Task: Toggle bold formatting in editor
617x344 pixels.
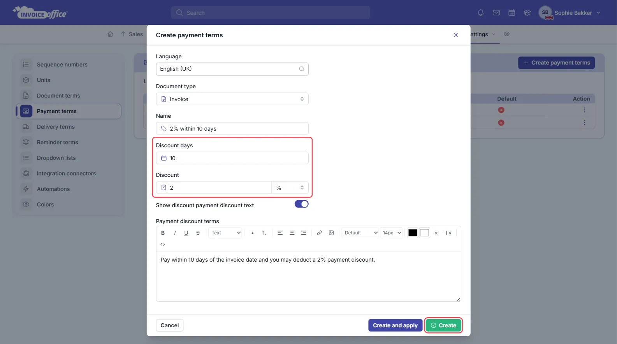Action: 163,233
